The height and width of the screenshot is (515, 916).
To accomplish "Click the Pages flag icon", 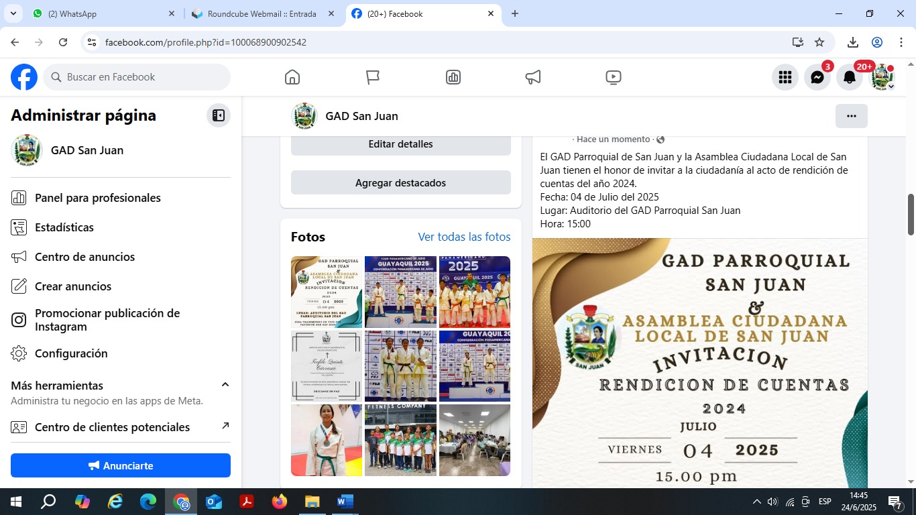I will (x=373, y=77).
